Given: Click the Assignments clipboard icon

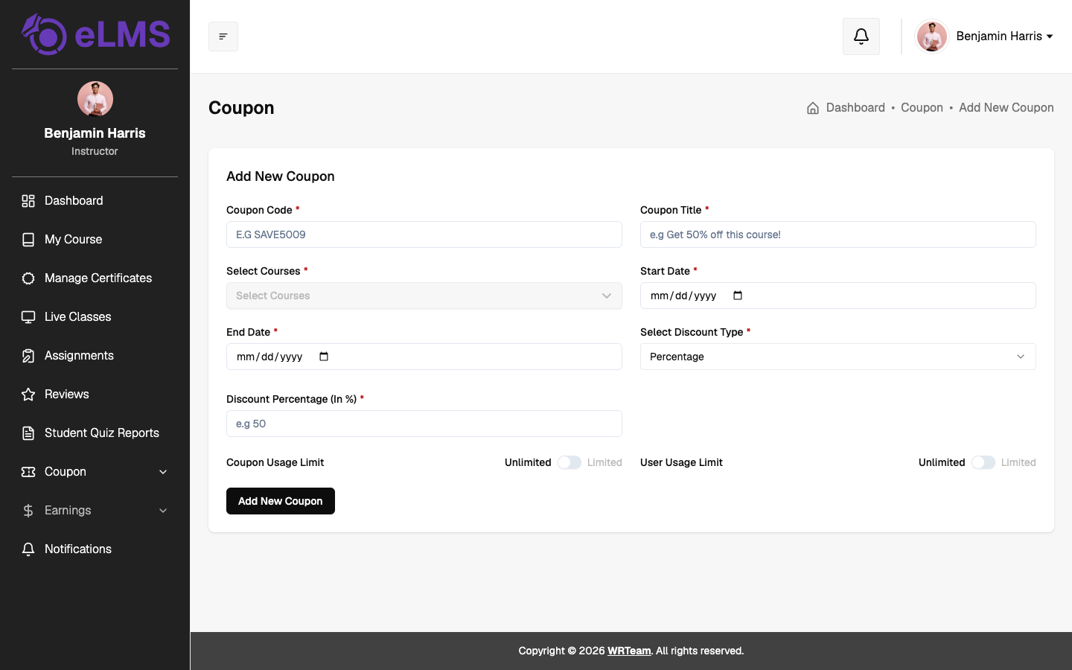Looking at the screenshot, I should [28, 356].
